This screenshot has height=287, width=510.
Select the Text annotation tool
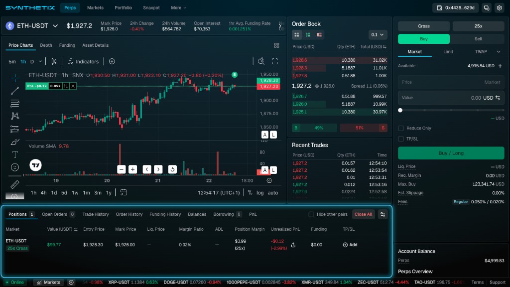pos(14,154)
